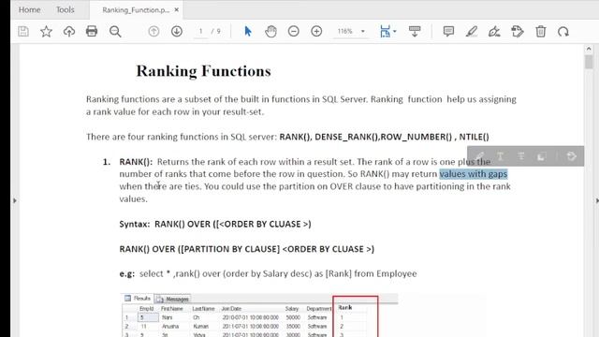This screenshot has height=337, width=599.
Task: Expand the fit page options arrow
Action: click(x=395, y=31)
